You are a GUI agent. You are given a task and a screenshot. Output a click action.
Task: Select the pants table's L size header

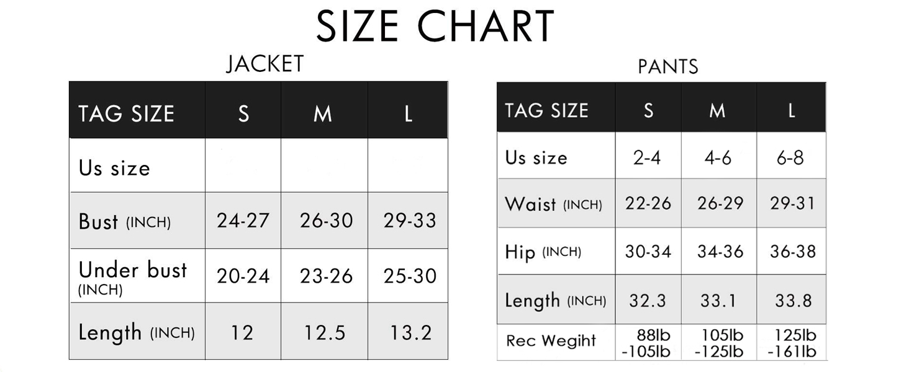(x=792, y=110)
